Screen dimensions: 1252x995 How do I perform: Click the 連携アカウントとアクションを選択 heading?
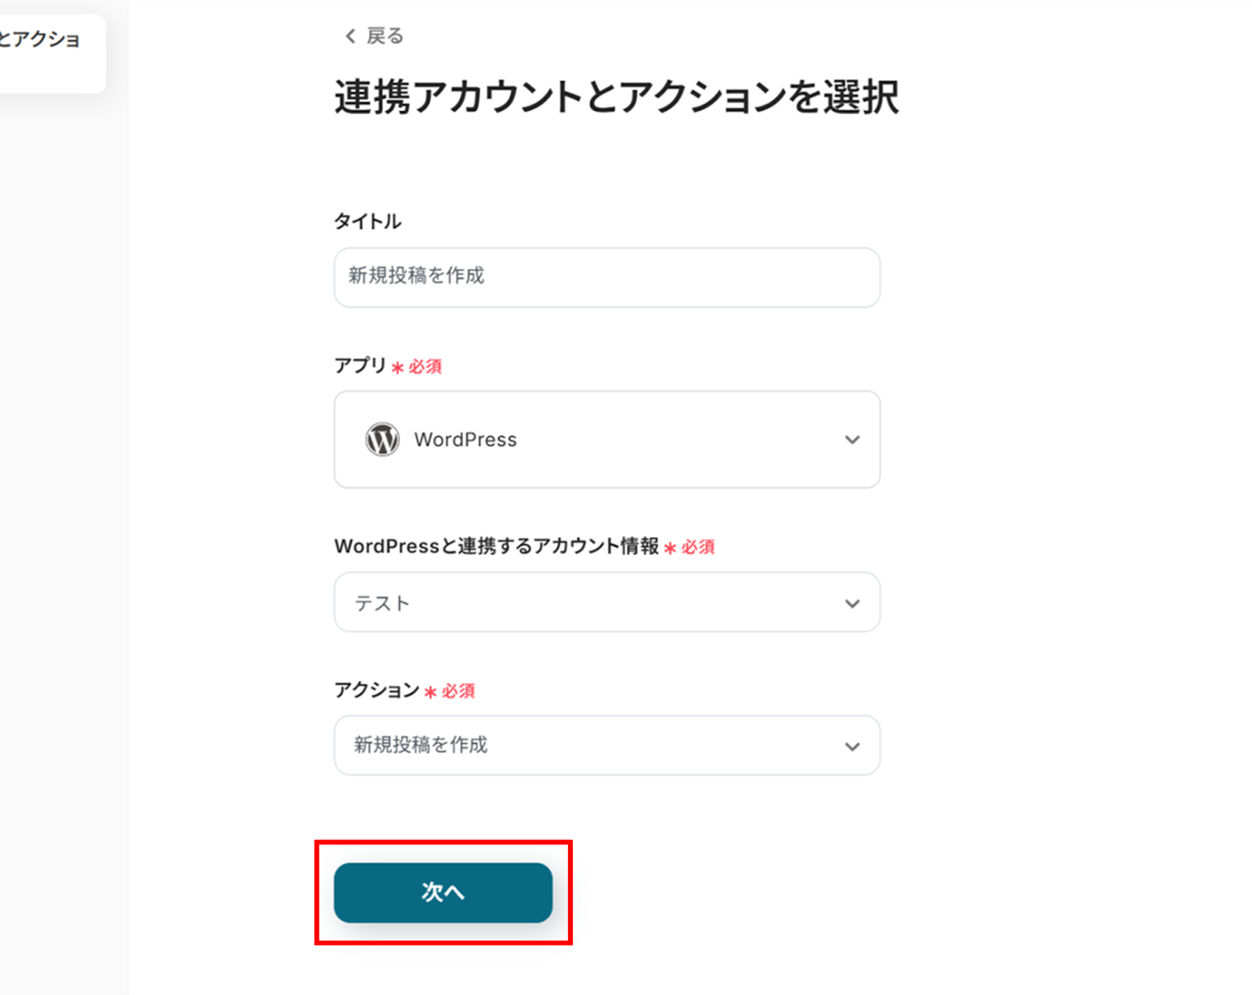617,98
